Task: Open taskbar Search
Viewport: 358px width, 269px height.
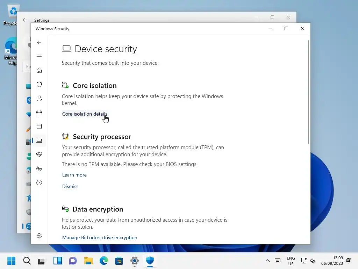Action: 27,261
